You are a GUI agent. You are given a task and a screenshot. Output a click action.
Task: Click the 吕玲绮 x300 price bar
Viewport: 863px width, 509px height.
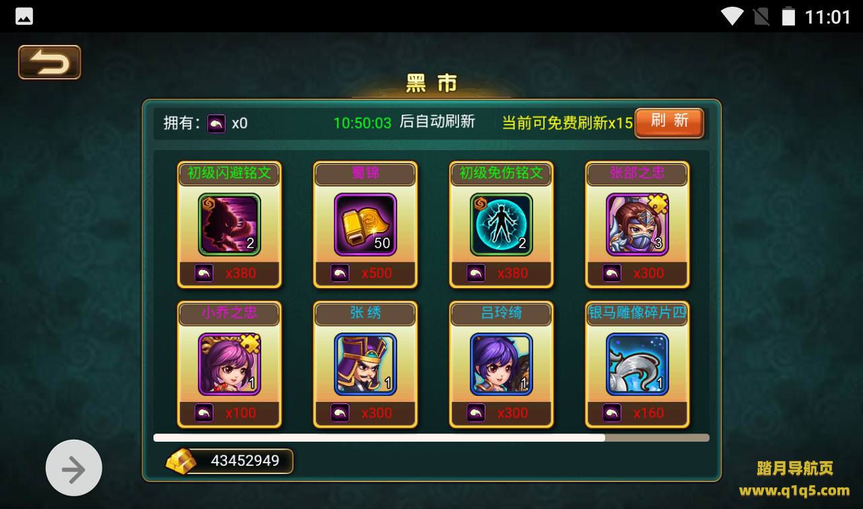point(501,413)
